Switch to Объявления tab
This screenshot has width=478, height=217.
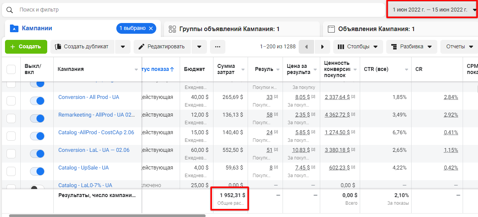point(399,29)
